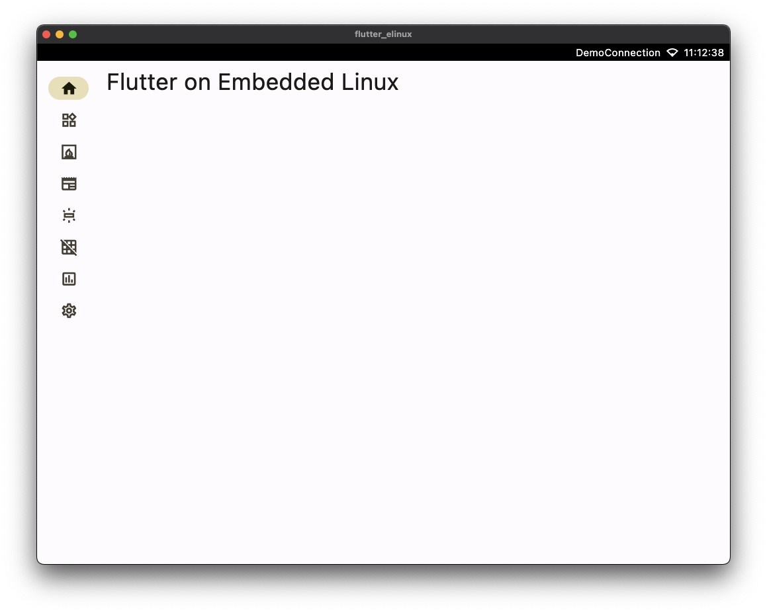Click the Flutter on Embedded Linux heading

coord(252,82)
